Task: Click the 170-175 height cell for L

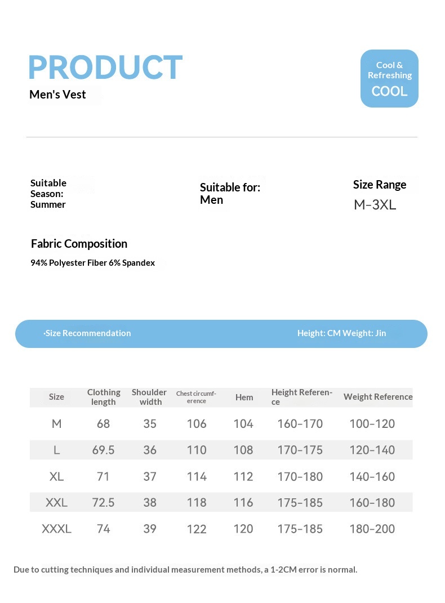Action: click(300, 450)
